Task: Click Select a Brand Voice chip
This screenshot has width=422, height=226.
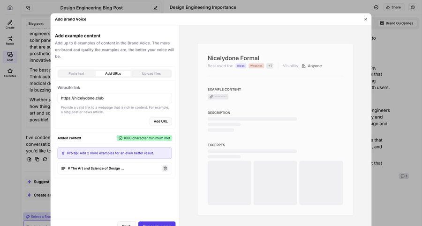Action: point(38,217)
